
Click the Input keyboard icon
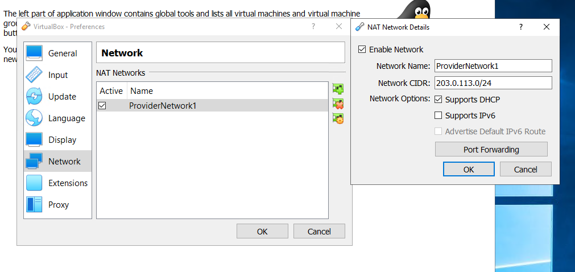tap(34, 75)
